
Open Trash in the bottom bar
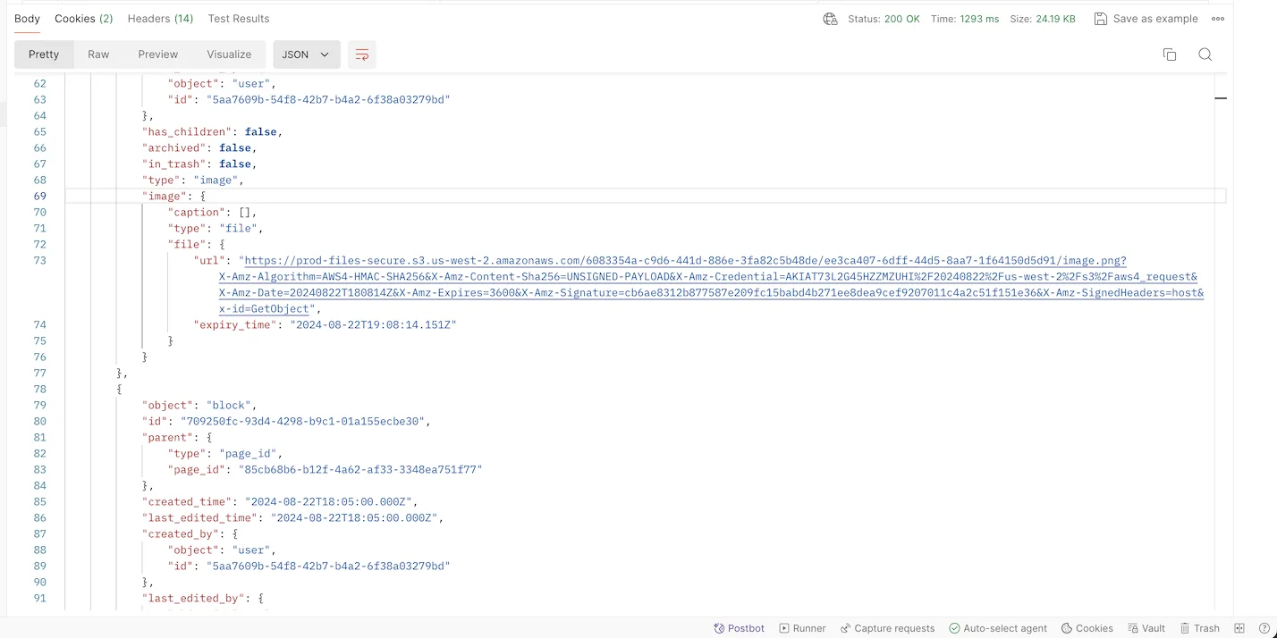point(1199,628)
